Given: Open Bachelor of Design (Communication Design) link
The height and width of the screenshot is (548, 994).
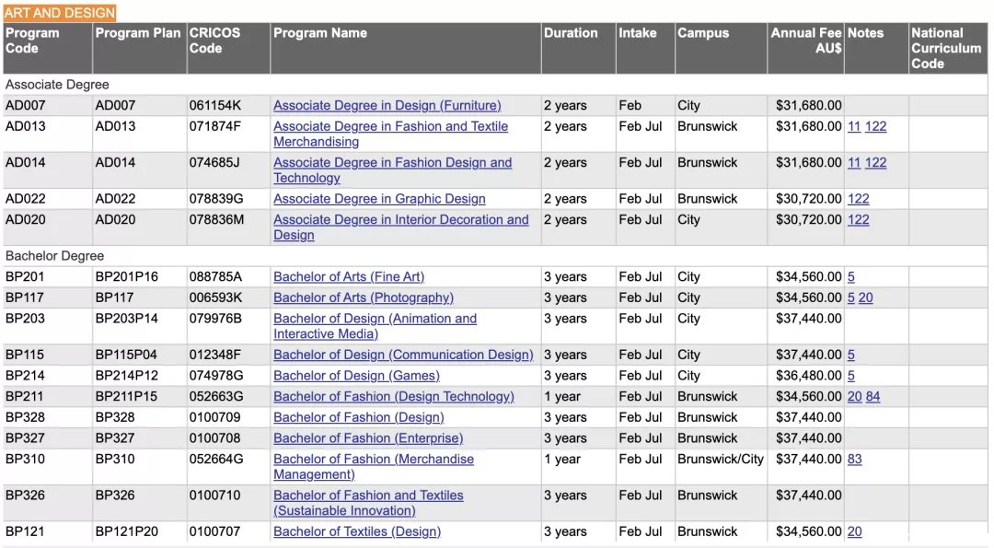Looking at the screenshot, I should pos(403,355).
